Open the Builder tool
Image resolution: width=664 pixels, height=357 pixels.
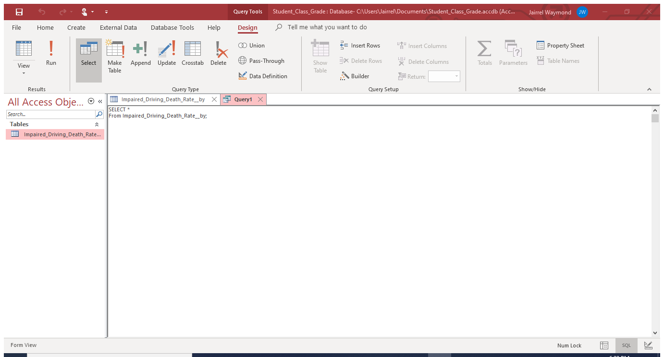coord(355,76)
